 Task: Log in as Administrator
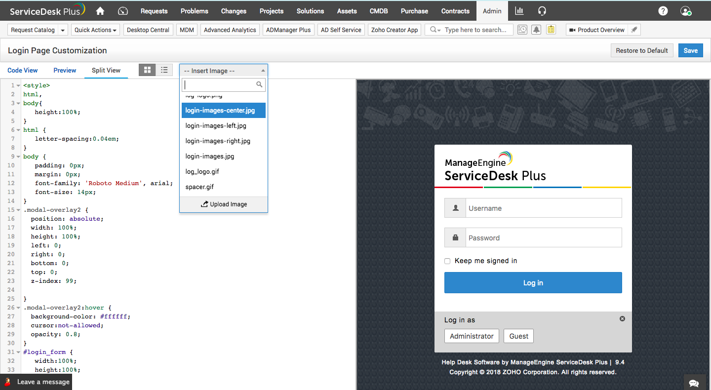[472, 336]
